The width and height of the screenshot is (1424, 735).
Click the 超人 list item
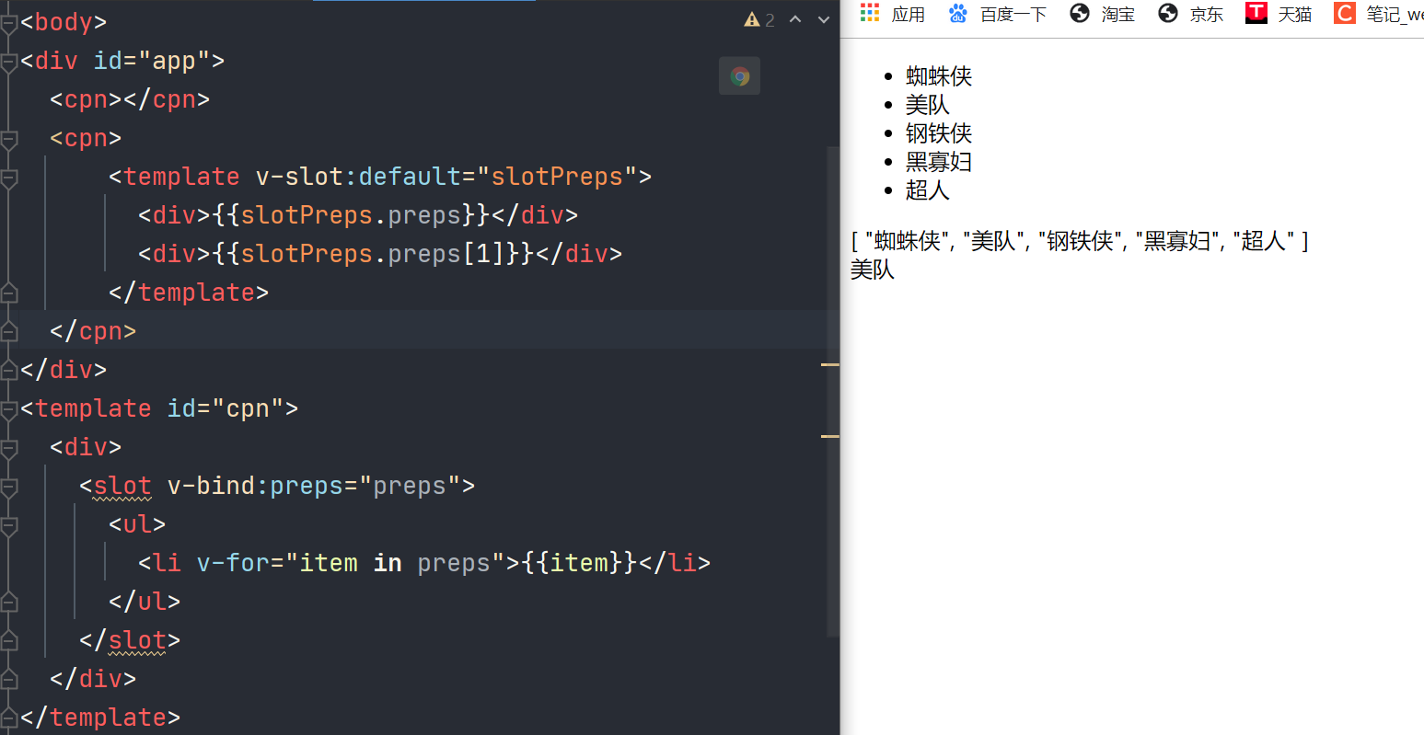[928, 190]
